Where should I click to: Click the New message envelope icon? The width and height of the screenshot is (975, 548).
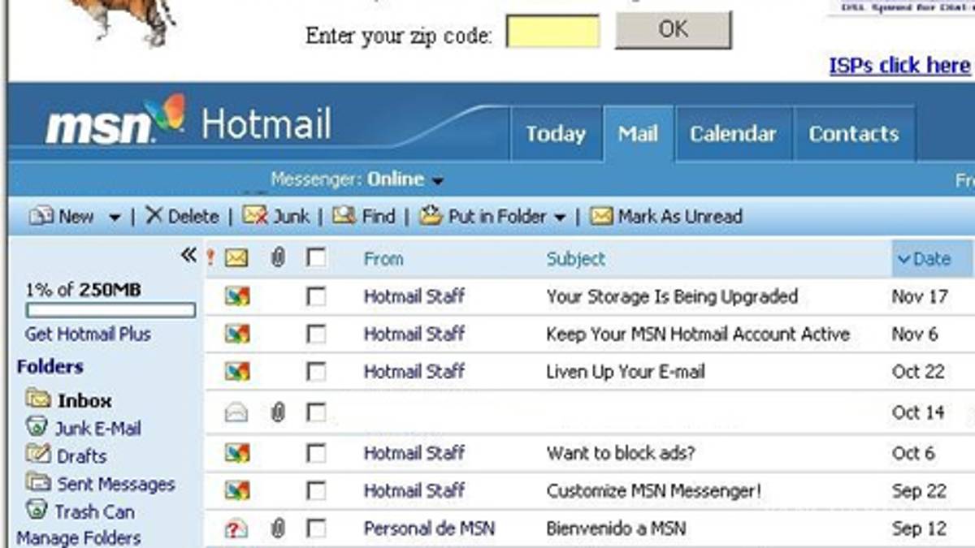pyautogui.click(x=41, y=217)
